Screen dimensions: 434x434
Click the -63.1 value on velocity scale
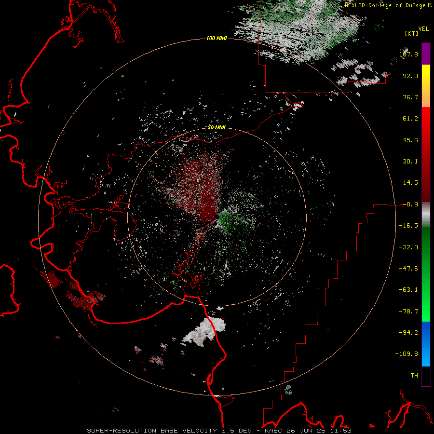click(x=408, y=290)
